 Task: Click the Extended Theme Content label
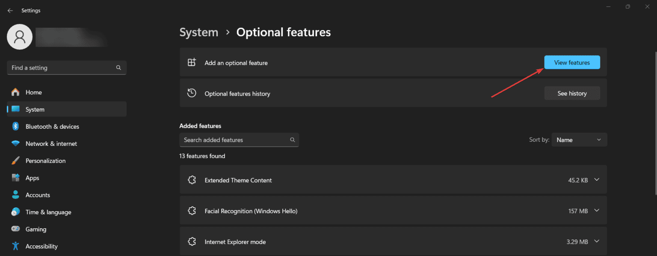238,180
